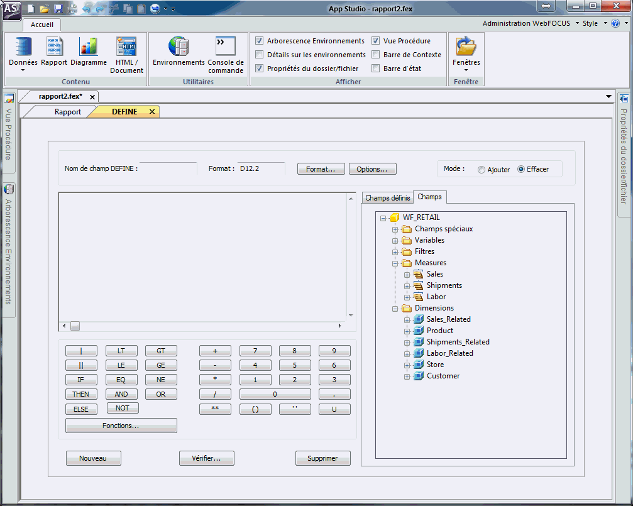Viewport: 633px width, 506px height.
Task: Collapse the WF_RETAIL tree root
Action: point(383,218)
